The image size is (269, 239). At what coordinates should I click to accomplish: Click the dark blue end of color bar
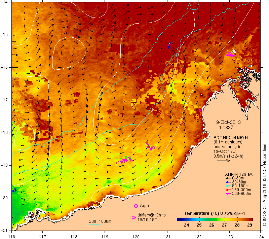coord(179,219)
